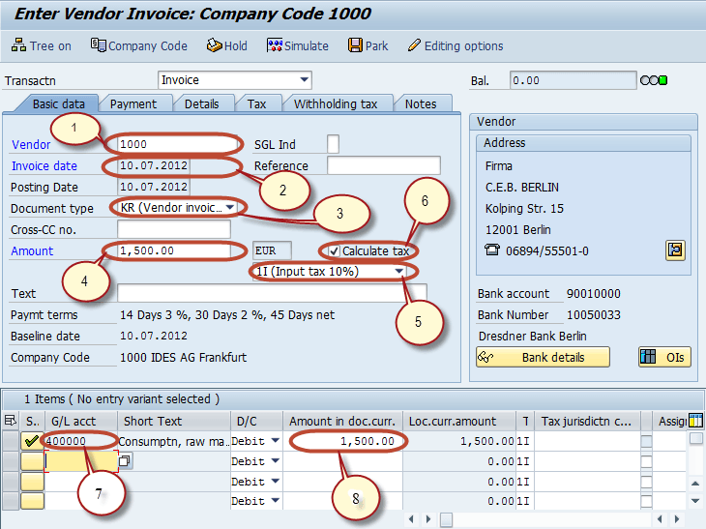
Task: Toggle the Calculate tax checkbox
Action: 334,250
